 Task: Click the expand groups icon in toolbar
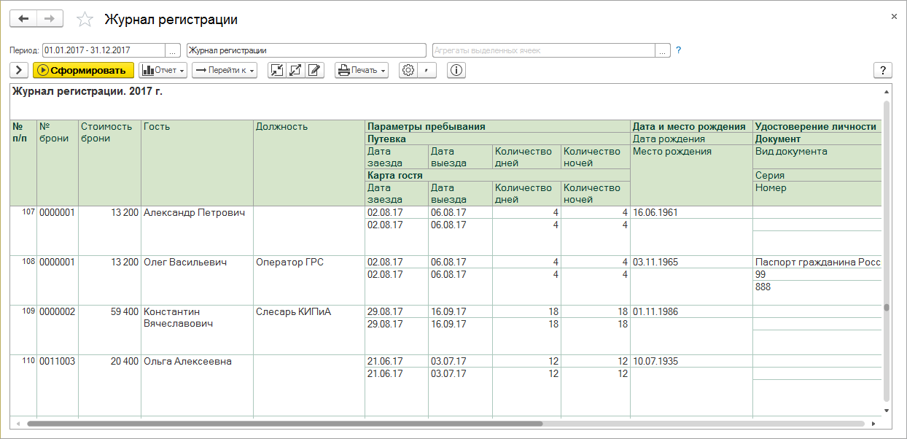295,70
